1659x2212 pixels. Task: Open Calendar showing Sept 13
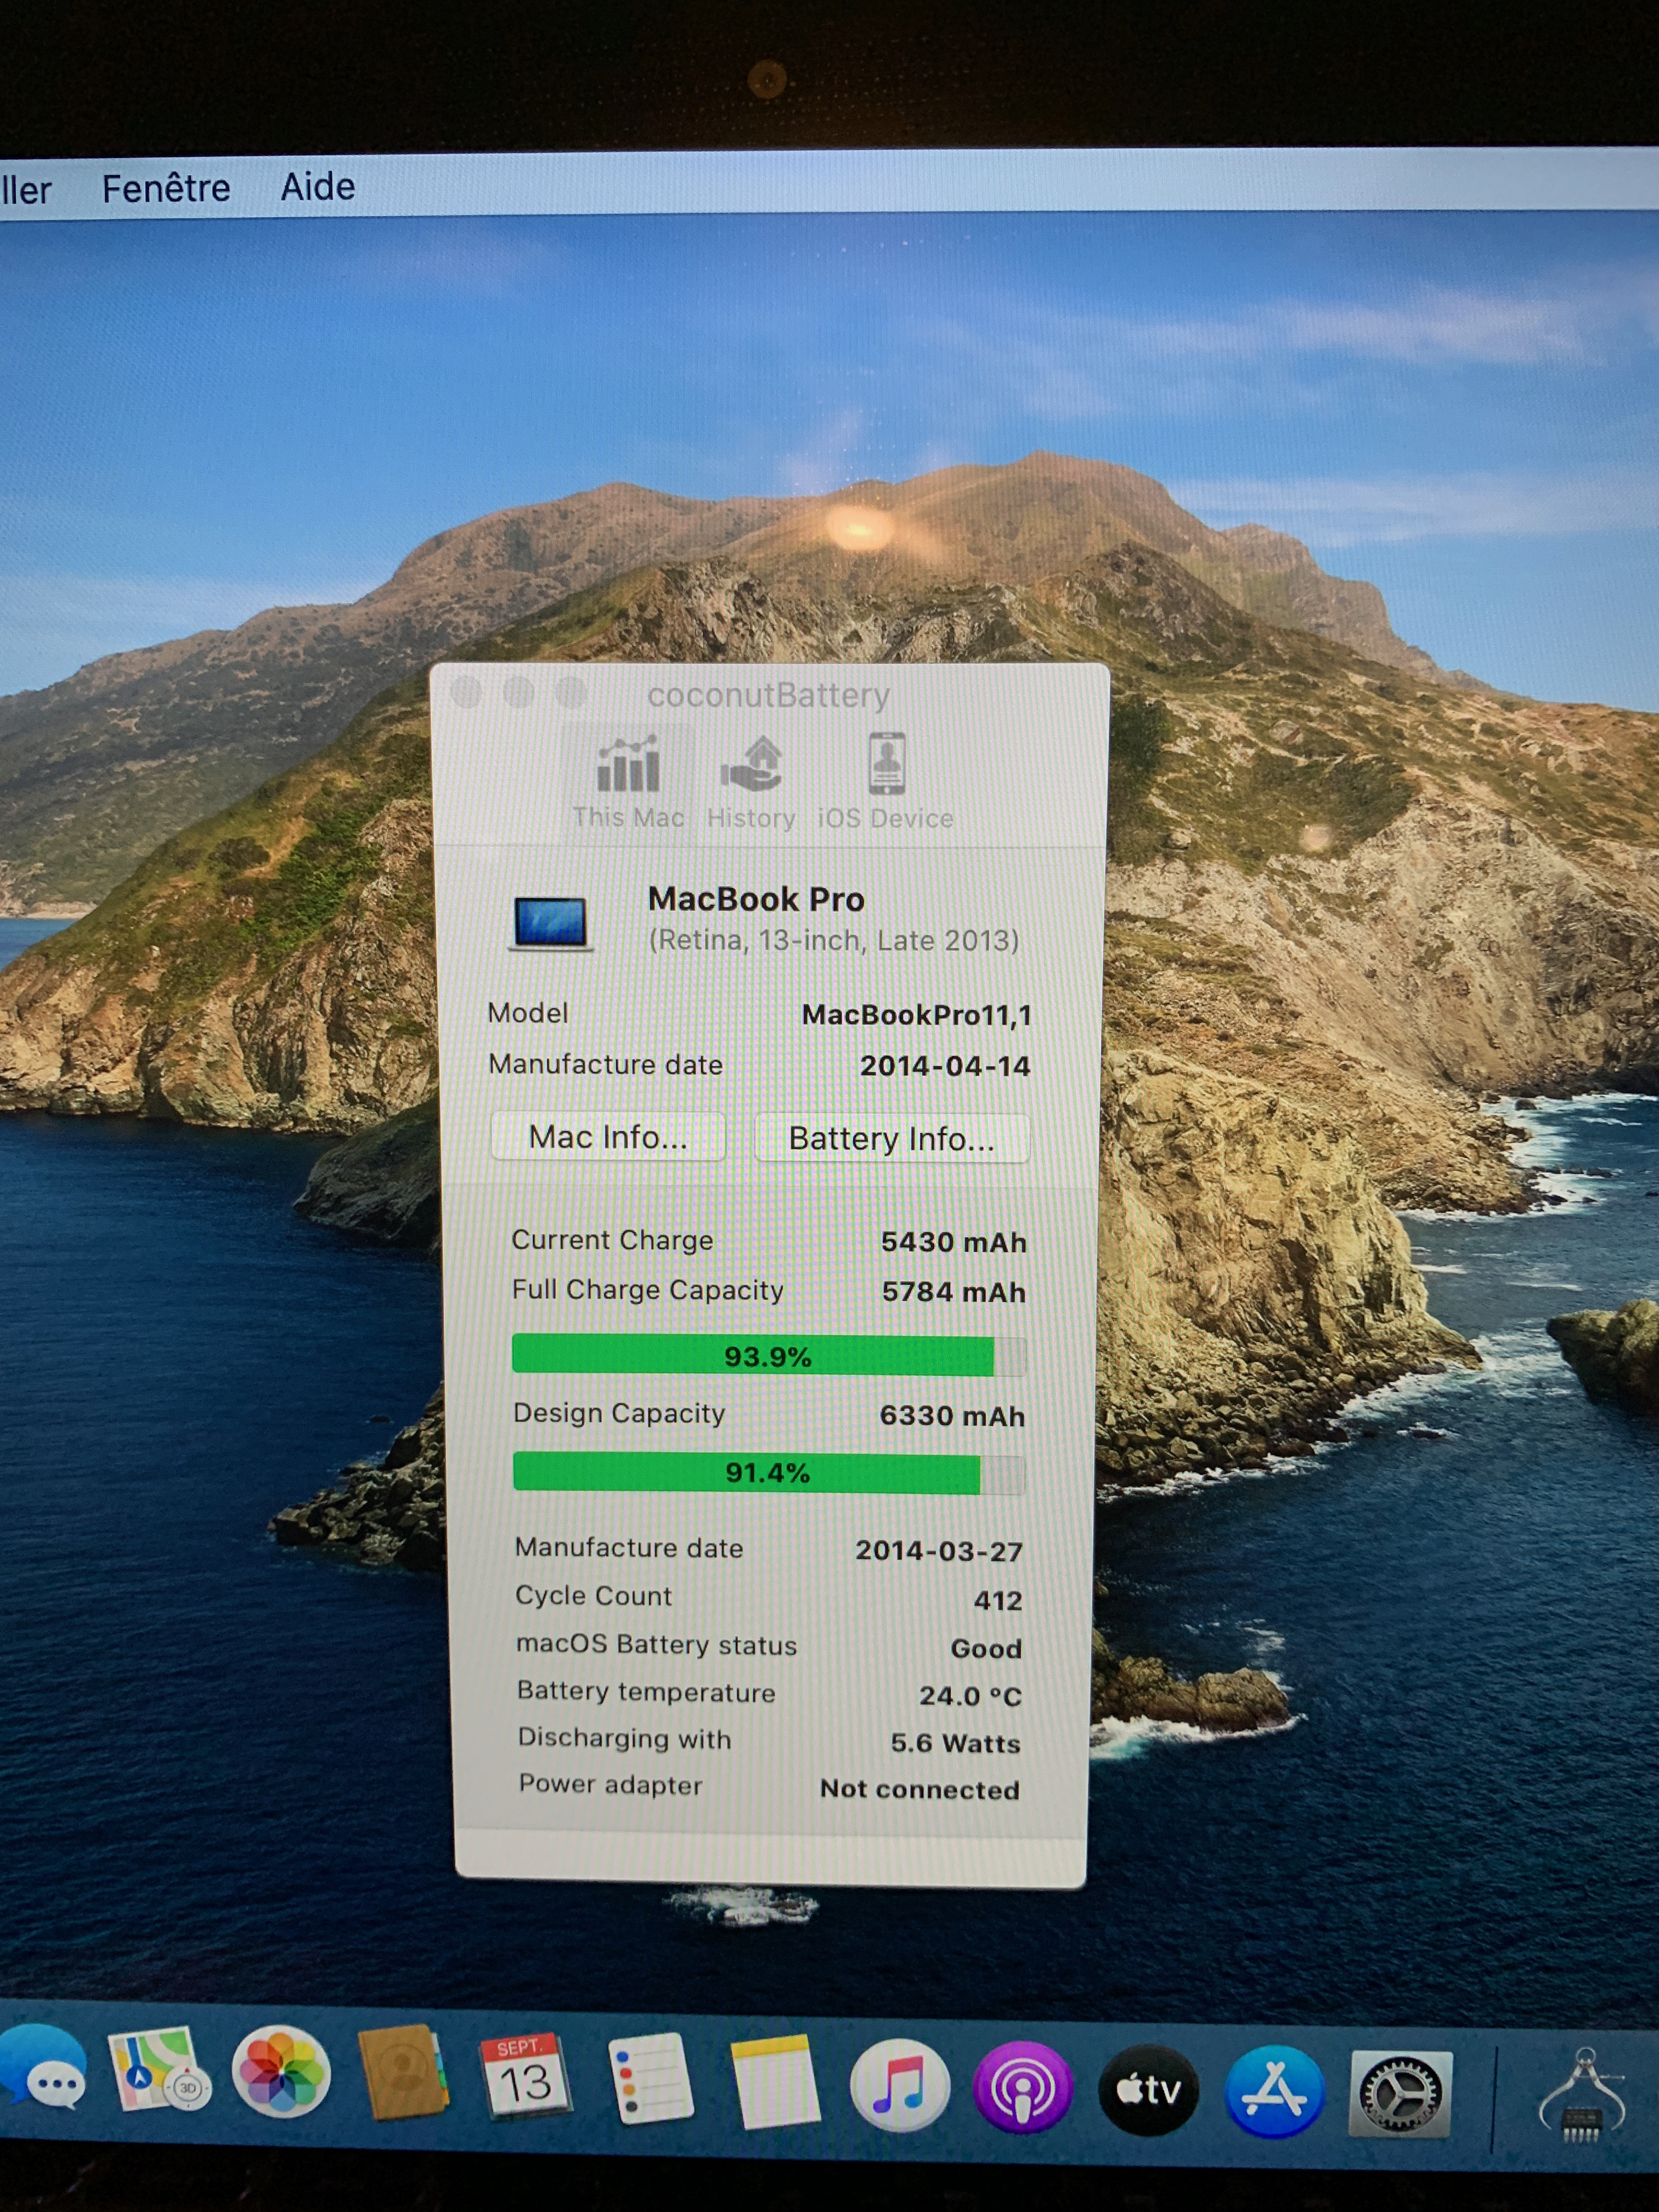524,2078
